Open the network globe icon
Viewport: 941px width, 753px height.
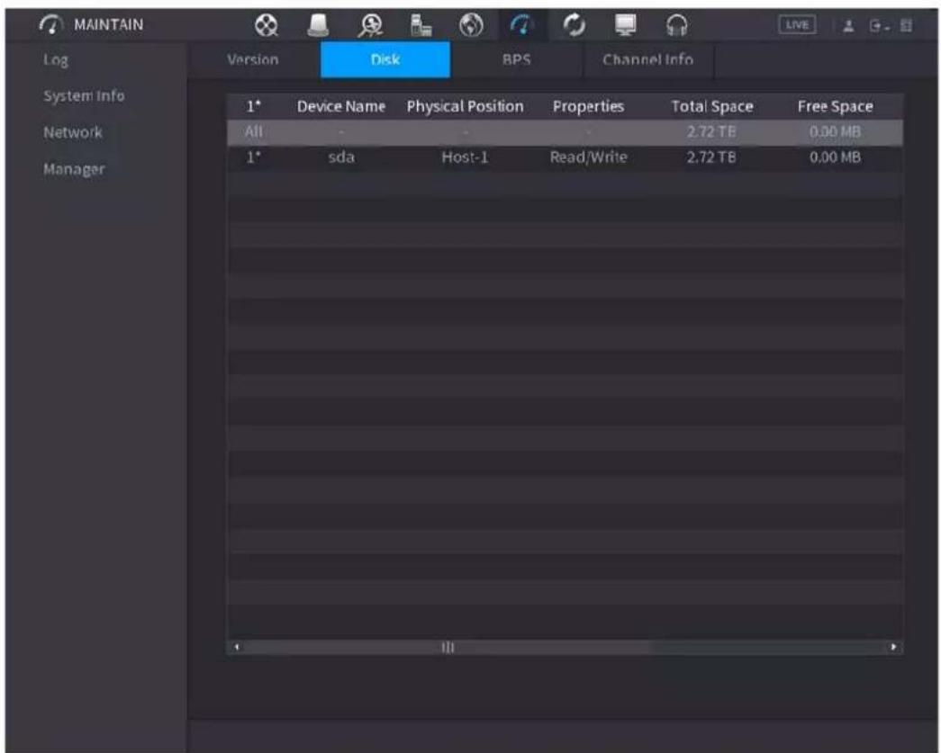coord(471,25)
